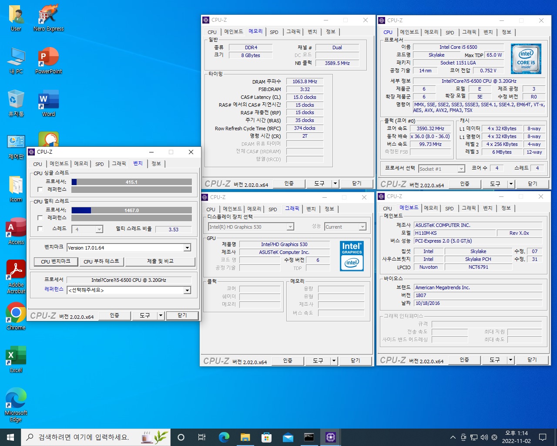Switch to SPD tab in memory window
This screenshot has height=446, width=557.
pyautogui.click(x=274, y=32)
